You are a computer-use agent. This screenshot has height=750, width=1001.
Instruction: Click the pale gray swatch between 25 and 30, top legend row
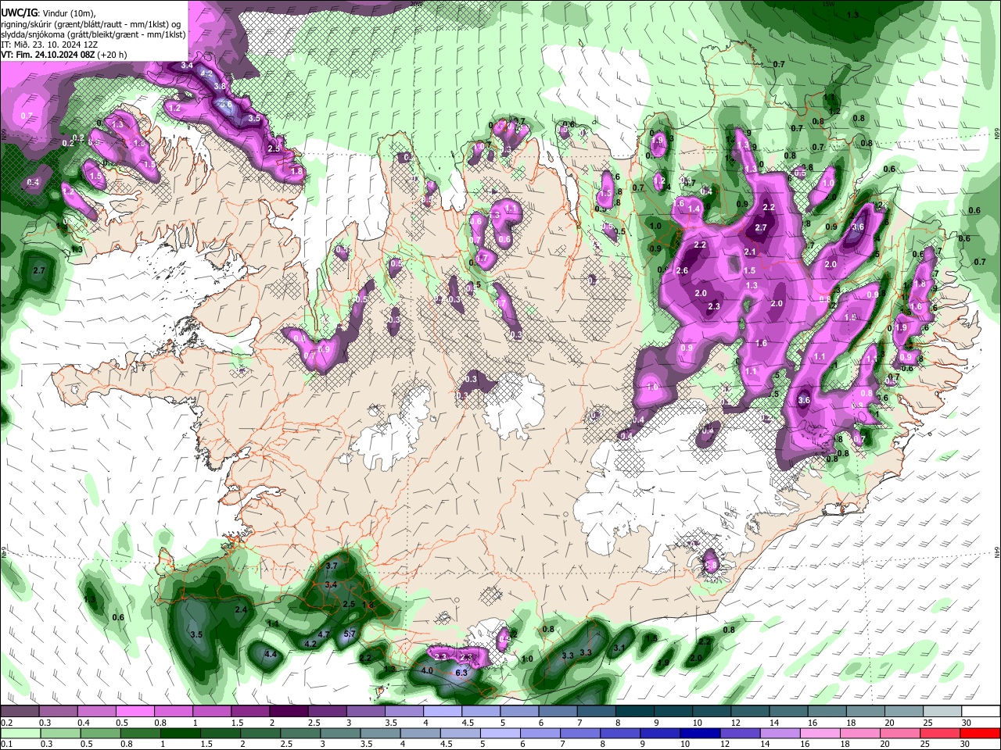[x=943, y=711]
